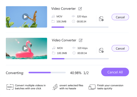The height and width of the screenshot is (97, 137).
Task: Click the flamingo float thumbnail image
Action: click(x=26, y=48)
